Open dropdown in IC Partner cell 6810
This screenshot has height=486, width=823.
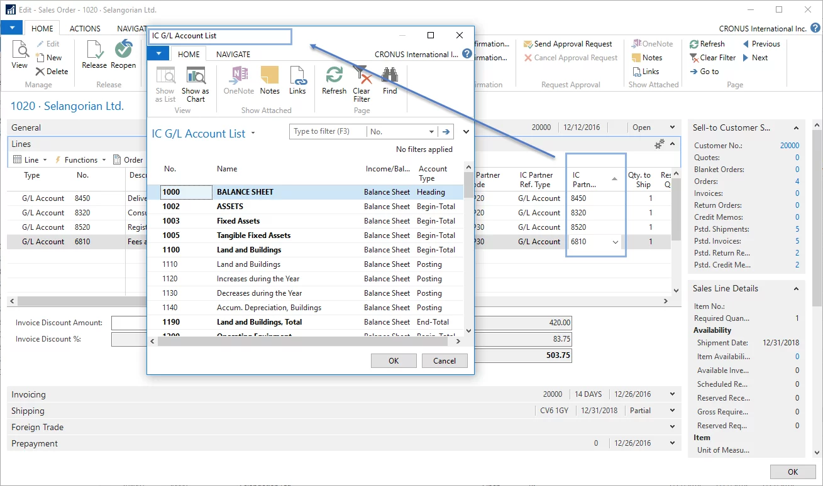(x=615, y=242)
